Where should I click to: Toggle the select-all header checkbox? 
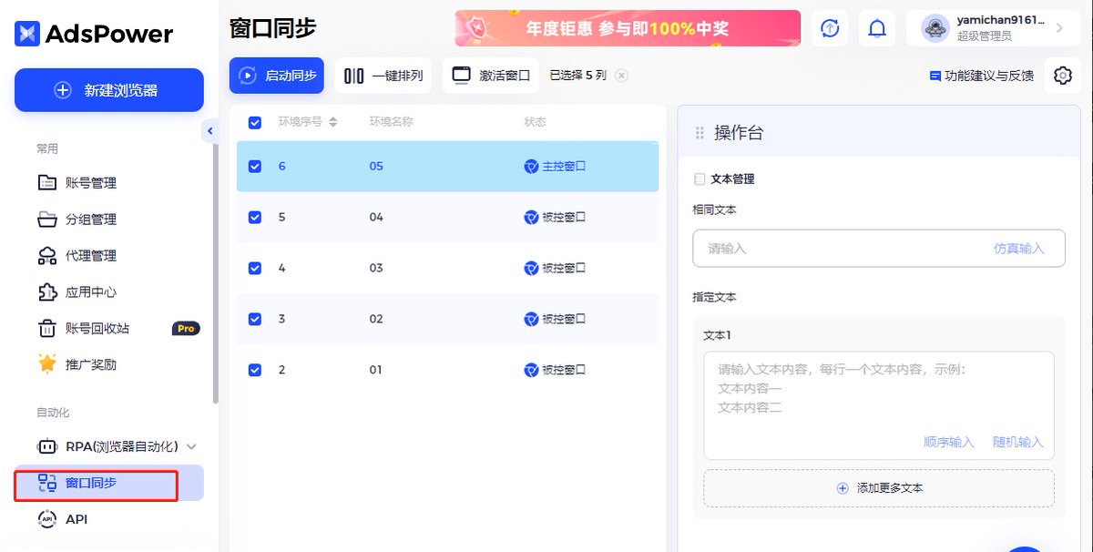[x=255, y=122]
